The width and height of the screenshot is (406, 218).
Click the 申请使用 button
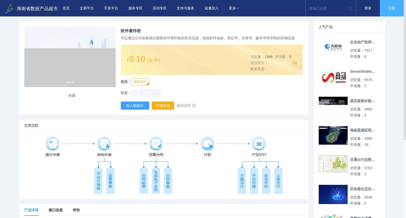point(163,106)
